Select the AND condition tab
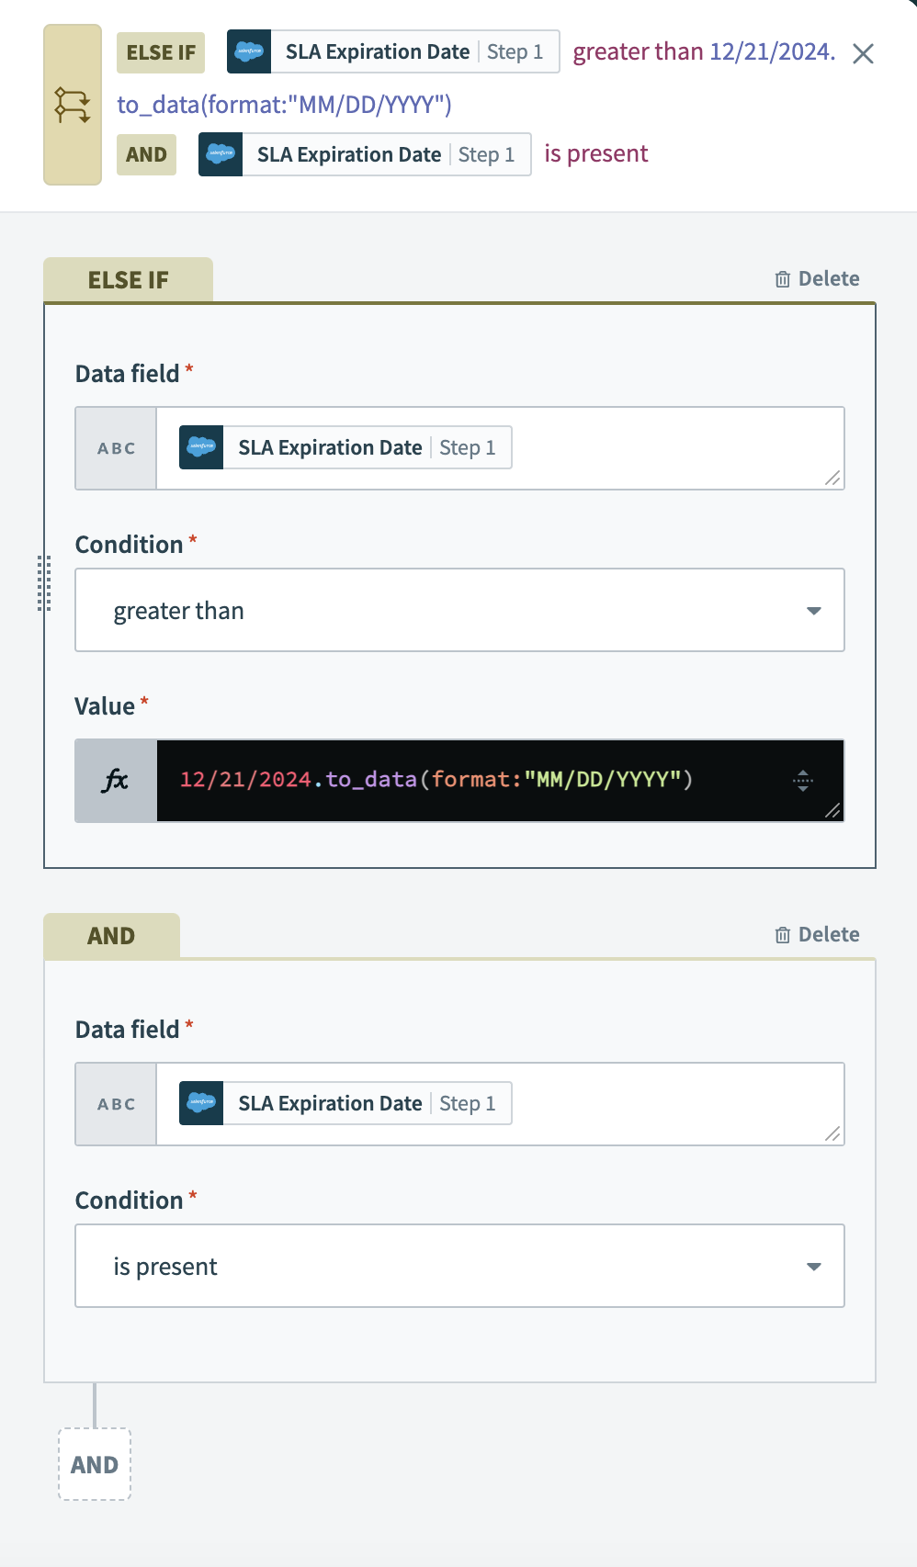Image resolution: width=917 pixels, height=1567 pixels. coord(111,936)
